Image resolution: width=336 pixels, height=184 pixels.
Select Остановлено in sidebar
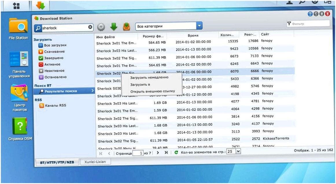coord(53,77)
